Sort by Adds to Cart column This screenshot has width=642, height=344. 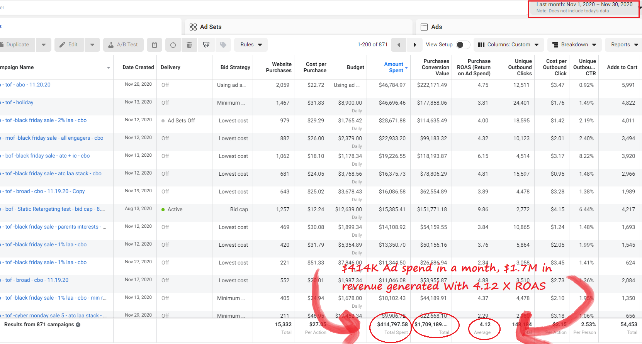[622, 67]
